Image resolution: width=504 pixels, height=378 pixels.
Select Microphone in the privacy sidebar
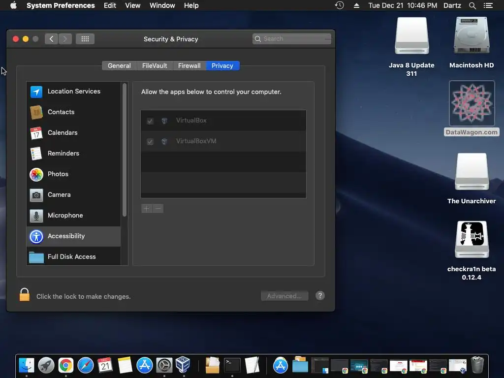click(74, 216)
